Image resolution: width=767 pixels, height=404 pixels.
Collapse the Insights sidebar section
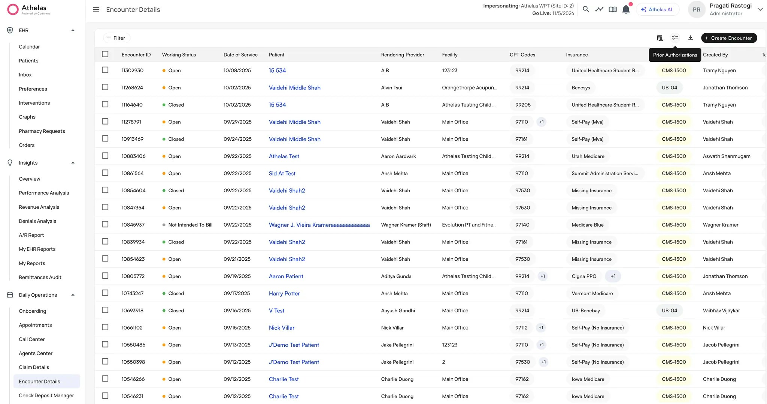73,163
